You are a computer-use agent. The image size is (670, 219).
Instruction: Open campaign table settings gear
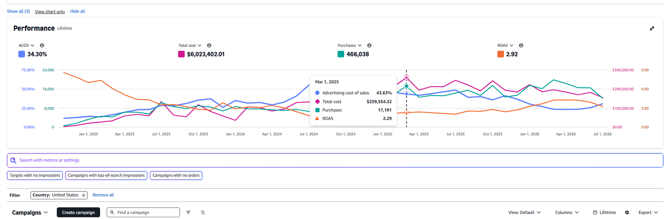627,212
